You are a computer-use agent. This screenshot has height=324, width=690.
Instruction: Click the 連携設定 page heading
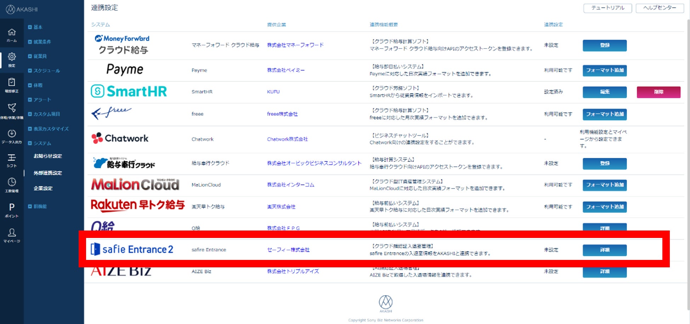coord(104,8)
